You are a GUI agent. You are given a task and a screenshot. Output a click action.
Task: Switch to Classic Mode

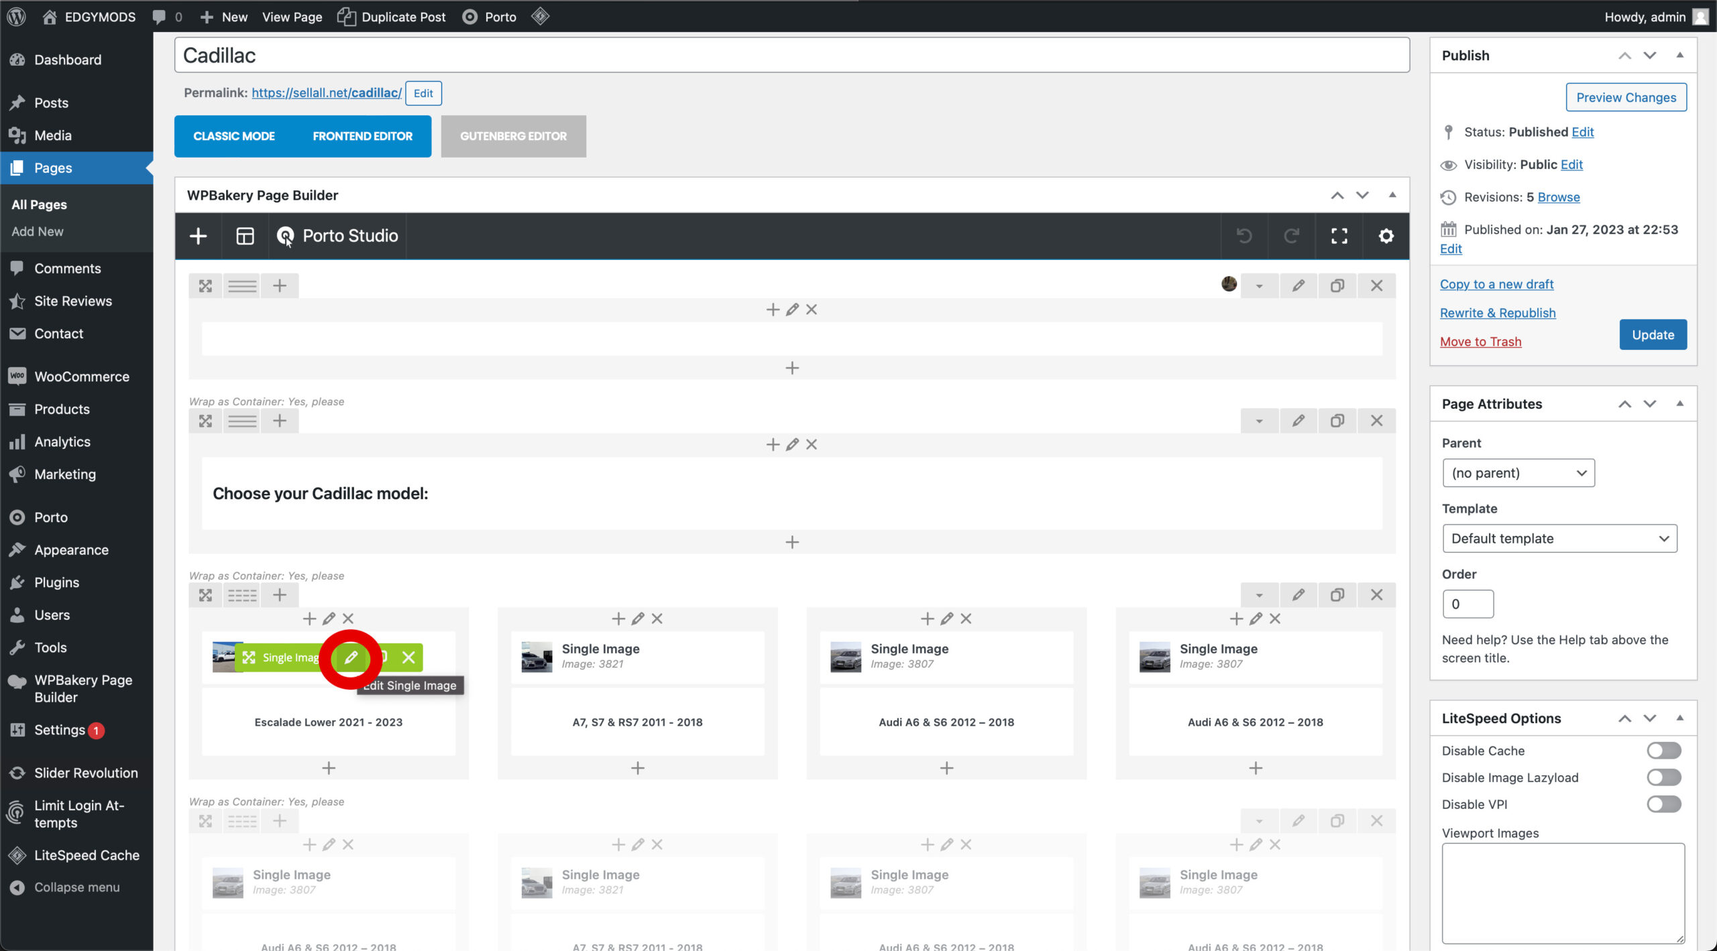pyautogui.click(x=234, y=136)
